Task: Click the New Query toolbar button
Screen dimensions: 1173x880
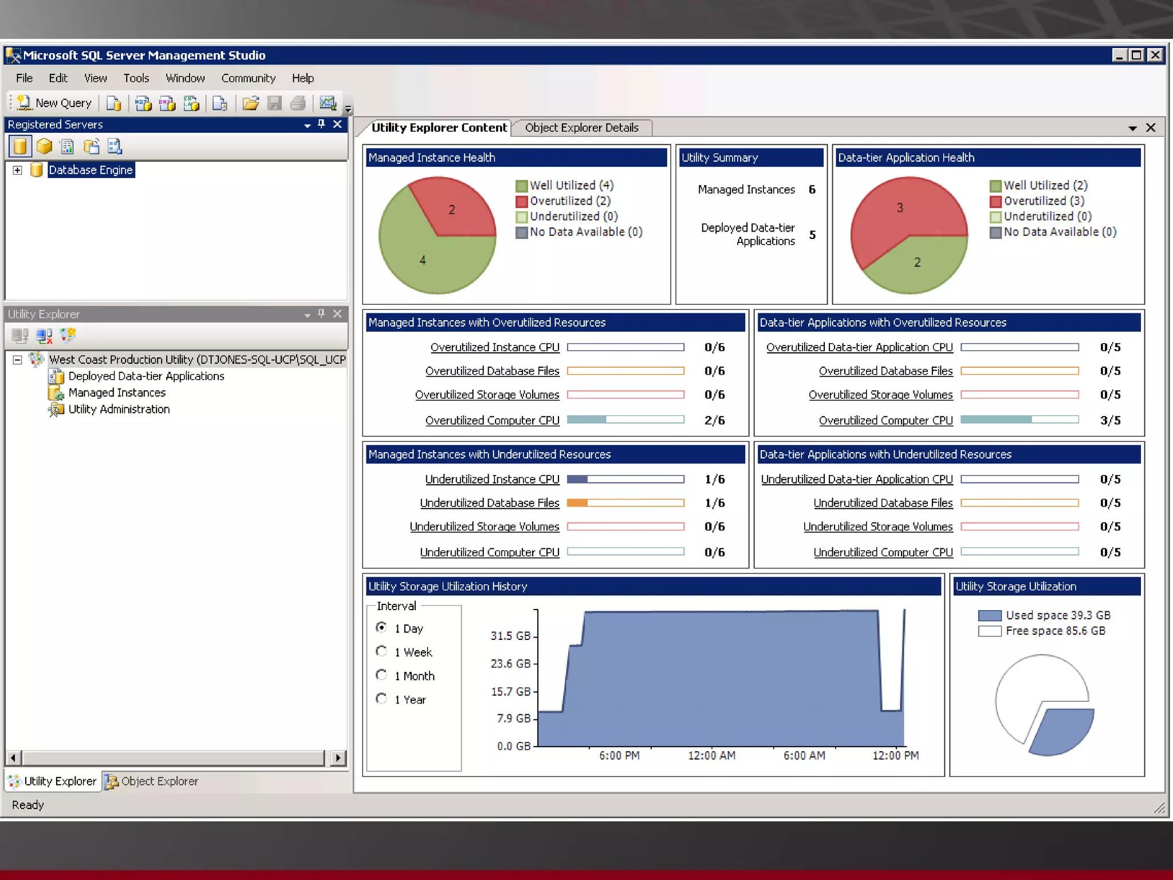Action: [x=55, y=103]
